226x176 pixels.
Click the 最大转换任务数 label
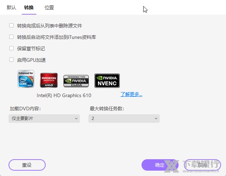pyautogui.click(x=107, y=108)
